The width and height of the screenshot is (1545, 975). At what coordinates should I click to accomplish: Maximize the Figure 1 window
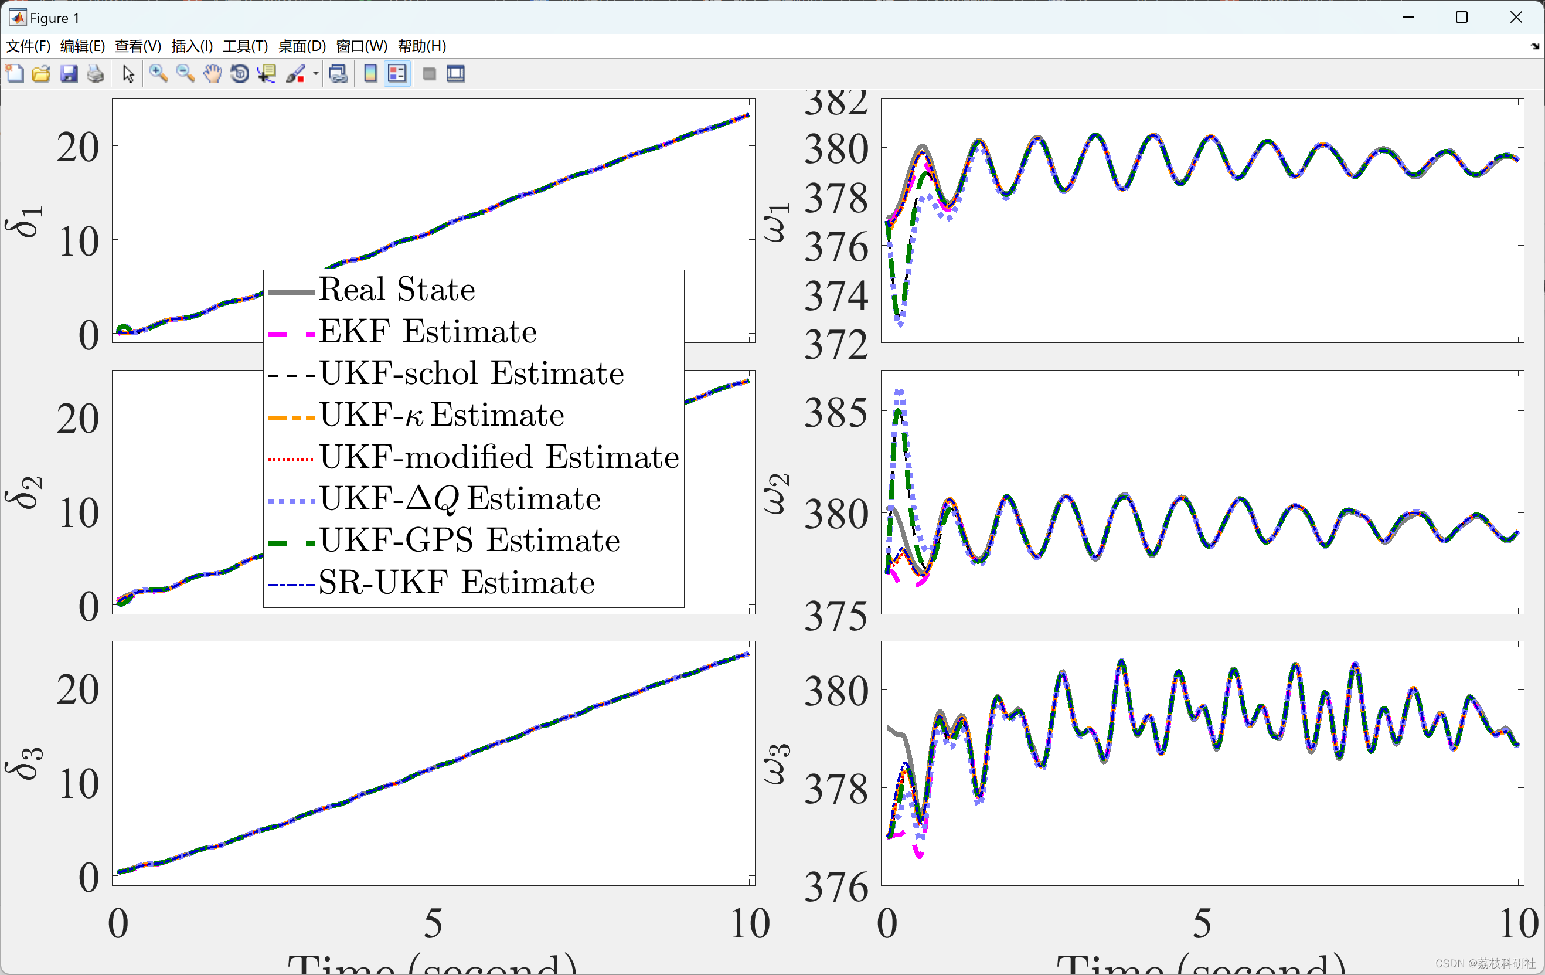click(1462, 18)
